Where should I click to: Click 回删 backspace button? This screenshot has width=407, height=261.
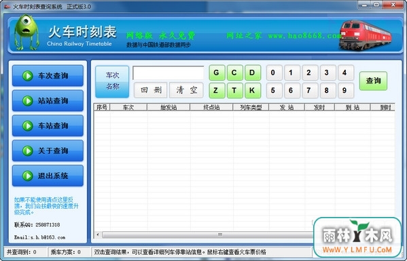(x=151, y=90)
